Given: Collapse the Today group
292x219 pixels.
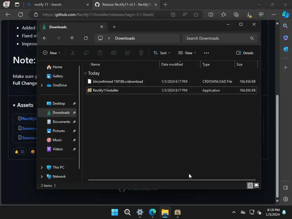Looking at the screenshot, I should [85, 73].
